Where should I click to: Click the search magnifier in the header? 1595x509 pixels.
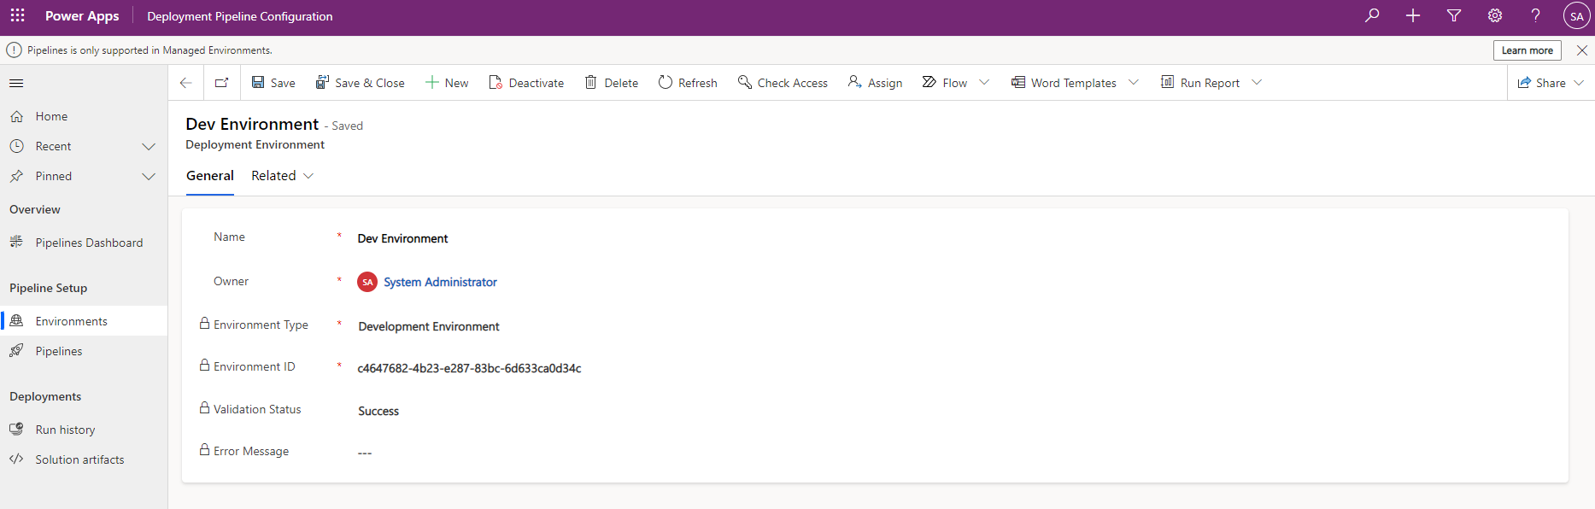coord(1372,15)
